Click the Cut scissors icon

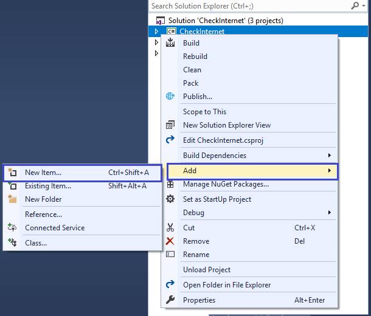pyautogui.click(x=170, y=227)
